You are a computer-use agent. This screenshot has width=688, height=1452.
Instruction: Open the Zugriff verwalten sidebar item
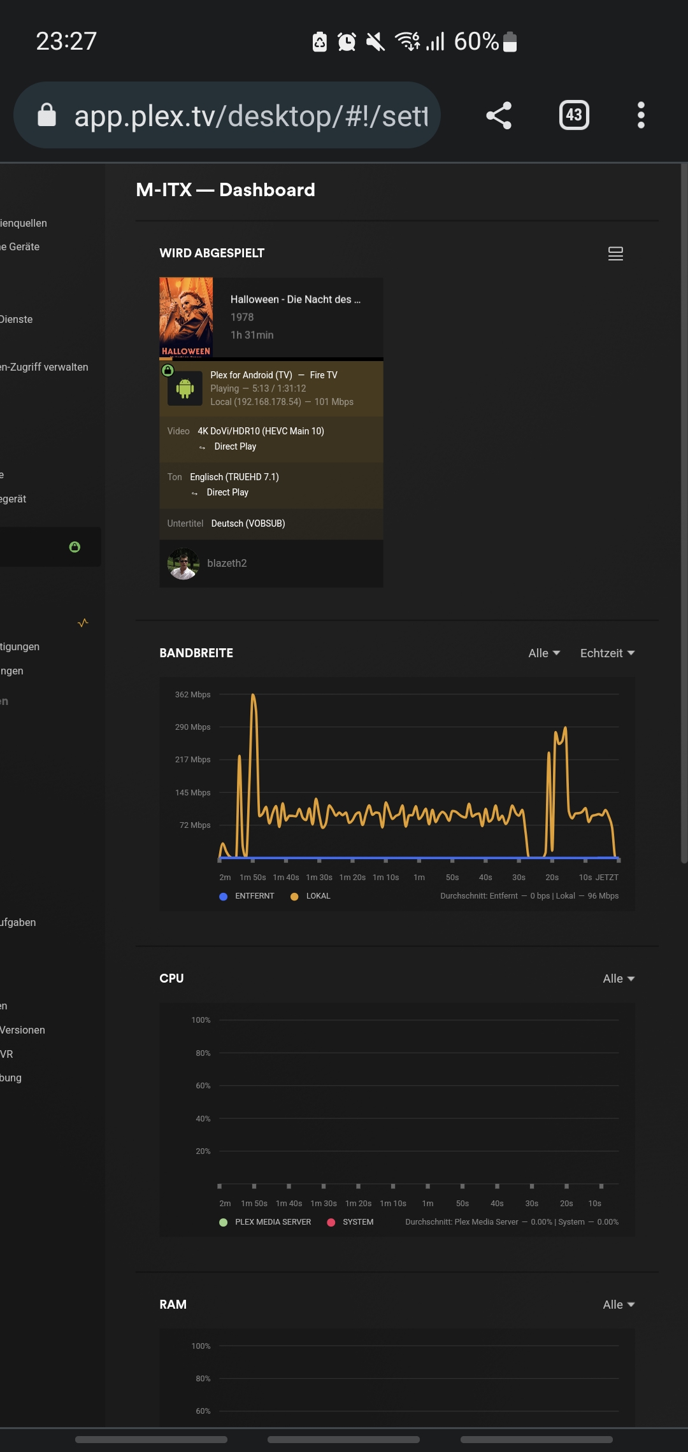coord(44,367)
